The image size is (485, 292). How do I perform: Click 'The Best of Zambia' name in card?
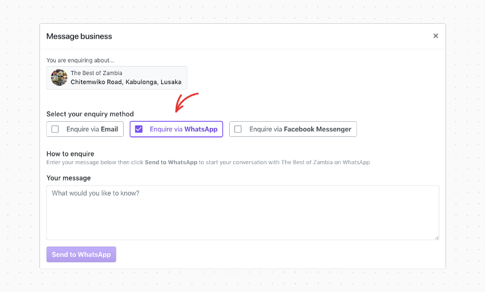tap(96, 73)
